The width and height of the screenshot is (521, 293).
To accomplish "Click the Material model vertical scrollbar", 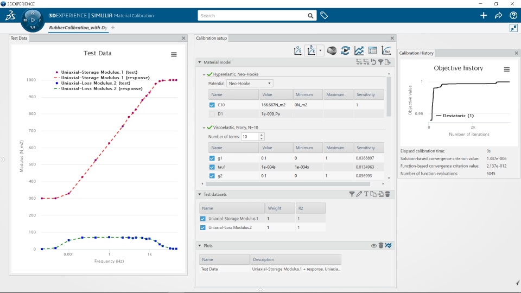I will tap(389, 97).
